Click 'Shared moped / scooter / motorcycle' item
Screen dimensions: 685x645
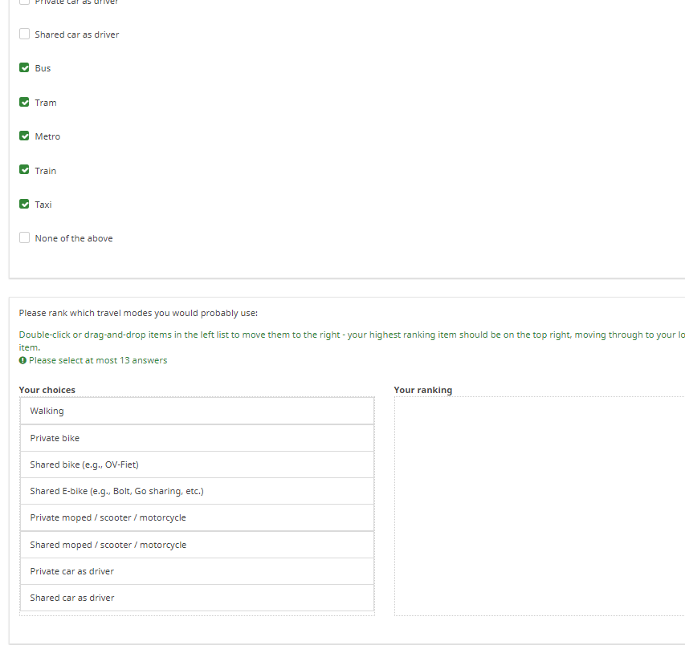click(x=197, y=545)
